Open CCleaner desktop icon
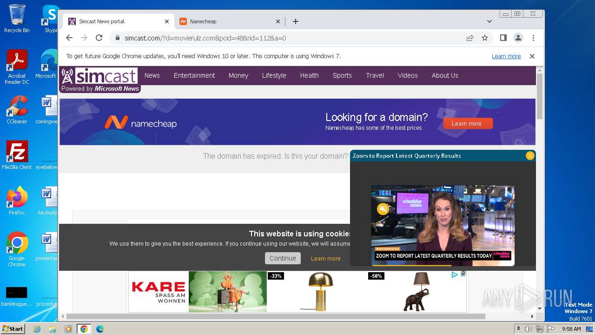The height and width of the screenshot is (335, 595). pos(17,110)
